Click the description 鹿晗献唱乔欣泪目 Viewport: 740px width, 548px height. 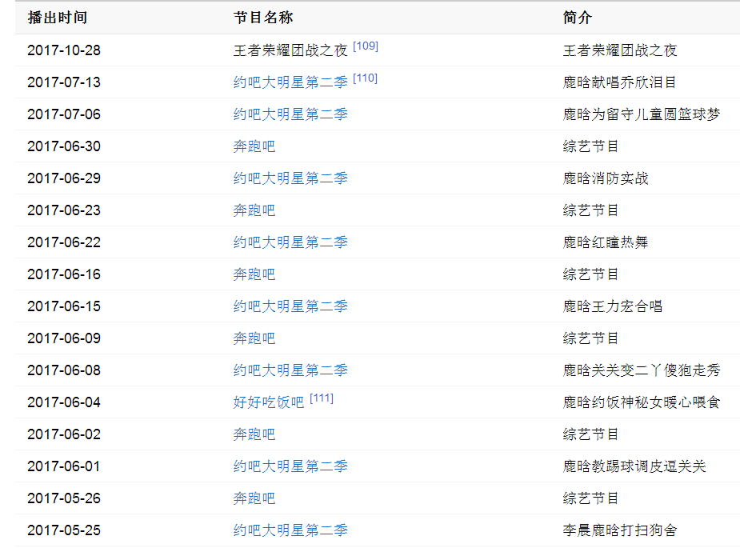[620, 82]
